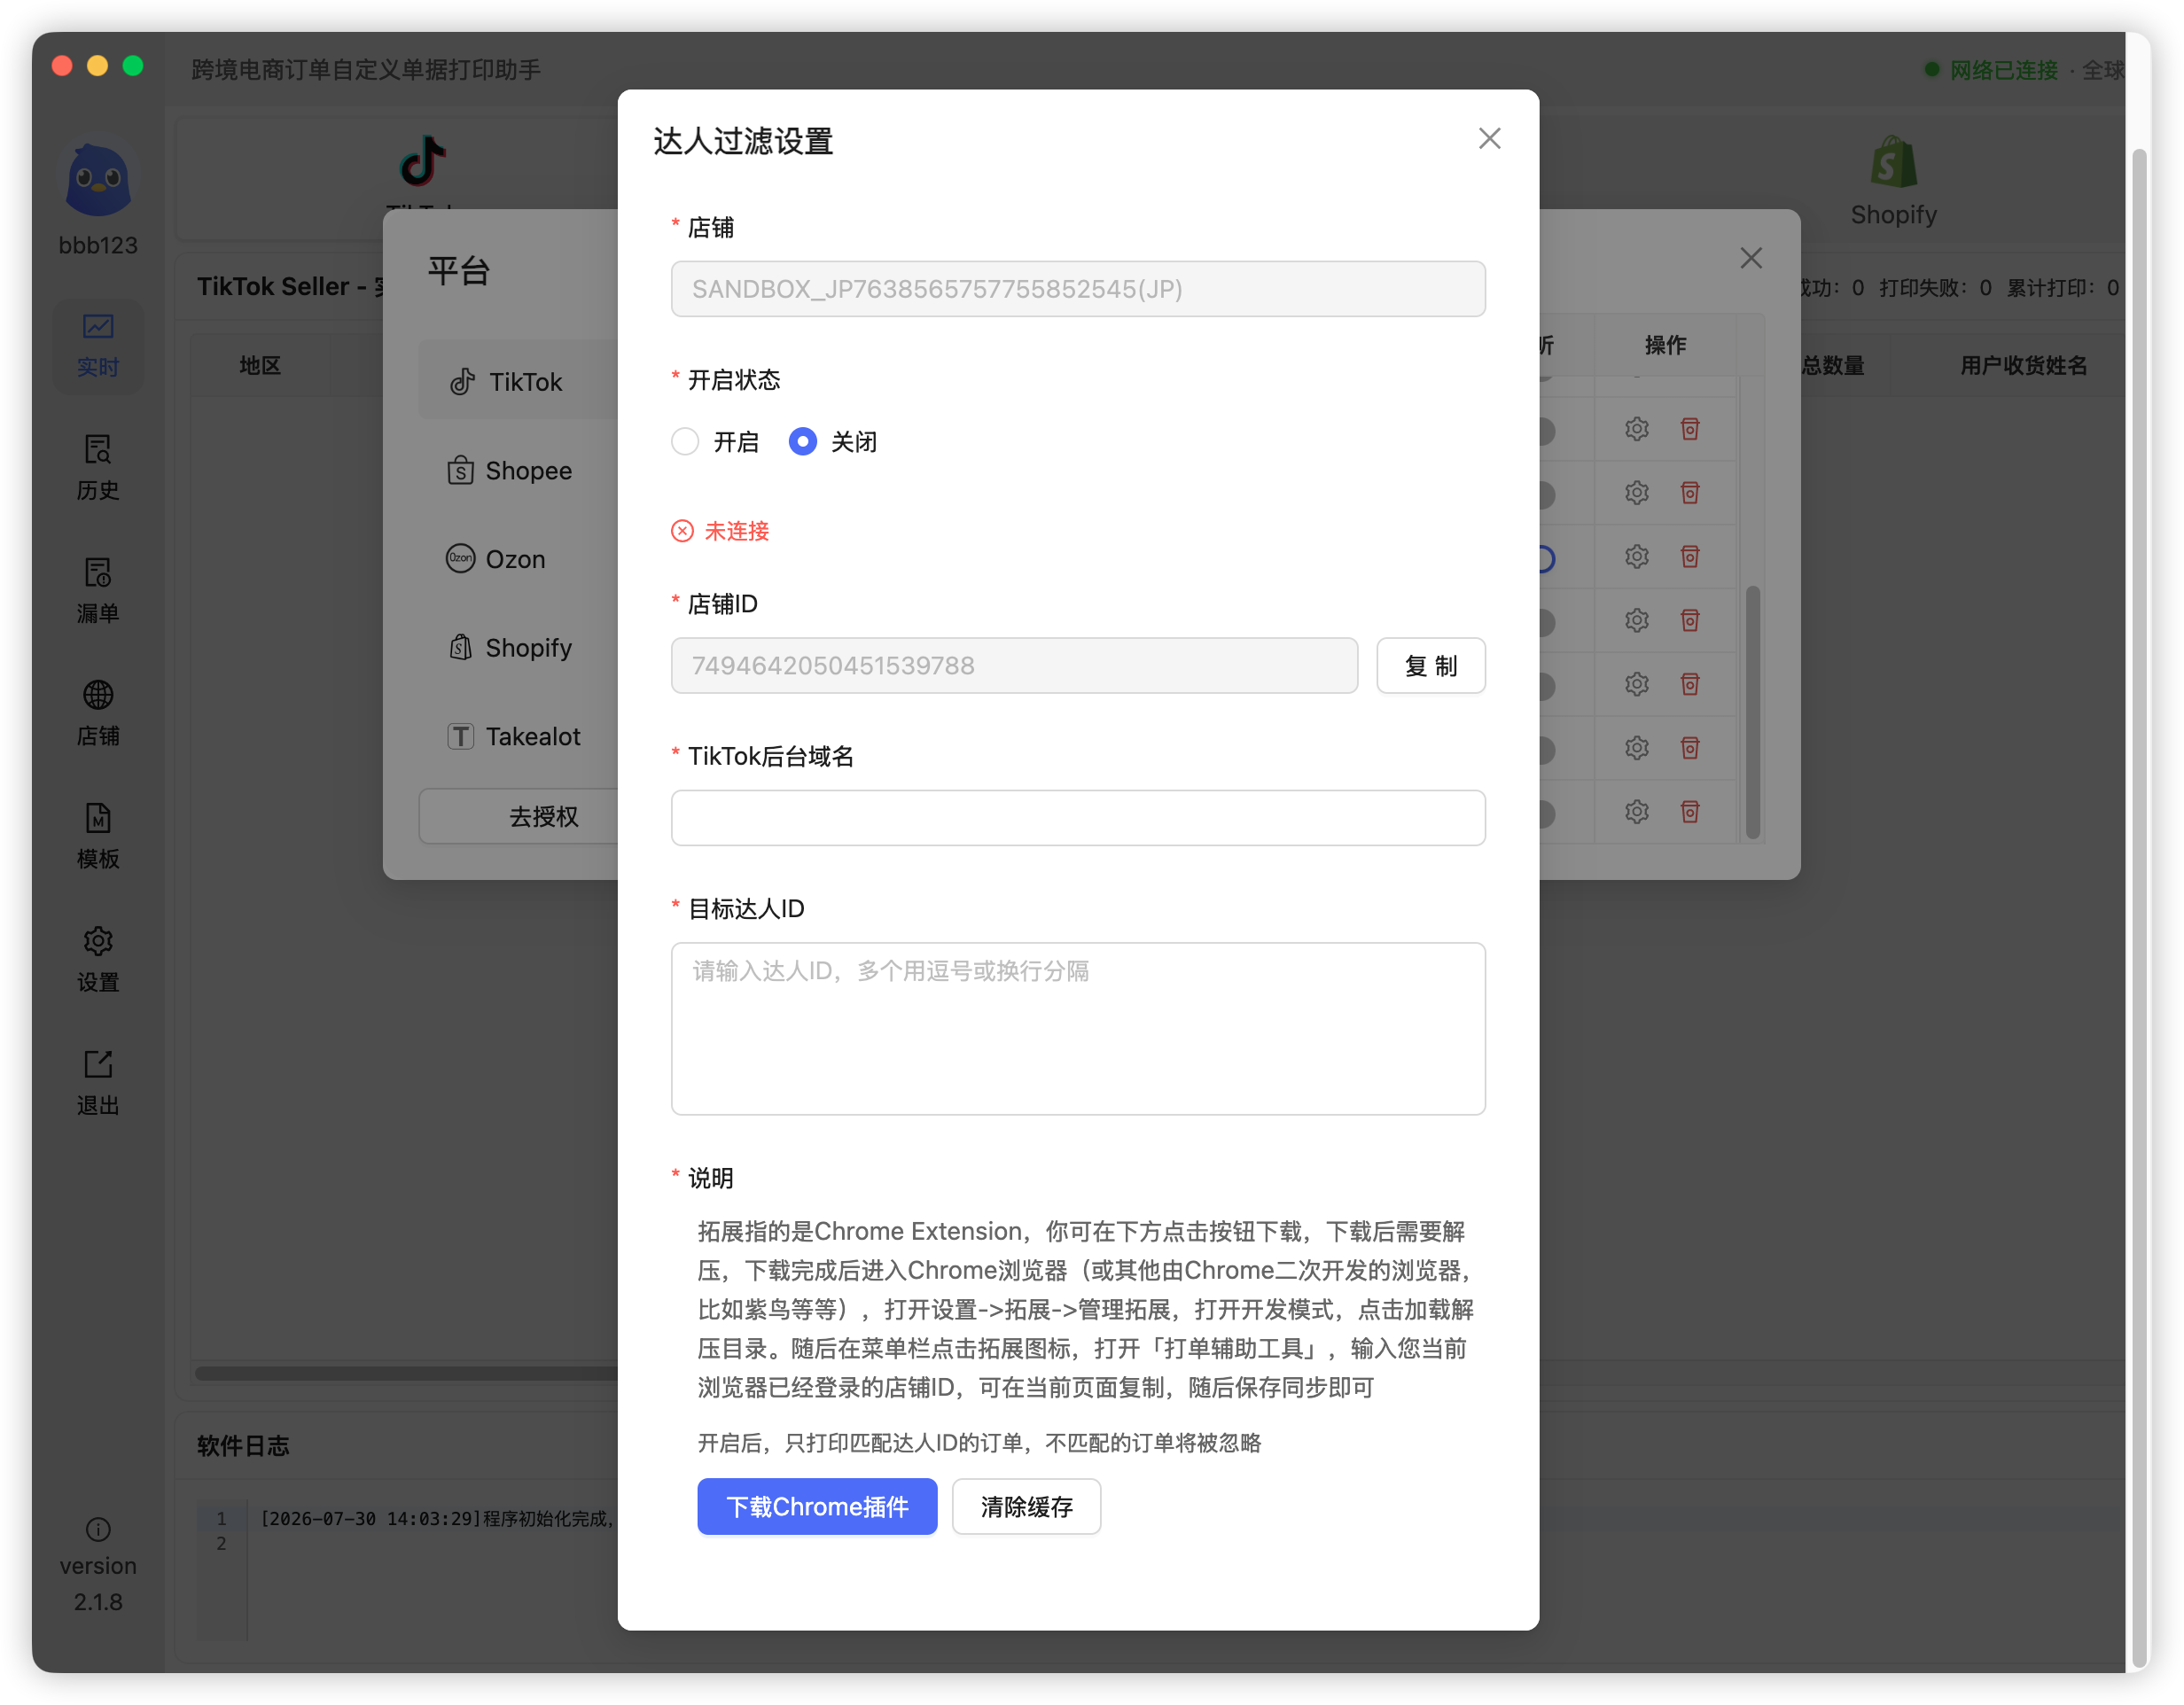Click the gear icon in second 操作 row

[1636, 492]
